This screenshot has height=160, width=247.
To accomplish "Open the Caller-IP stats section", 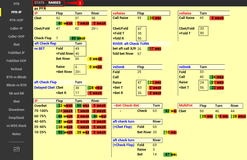I will click(x=16, y=28).
